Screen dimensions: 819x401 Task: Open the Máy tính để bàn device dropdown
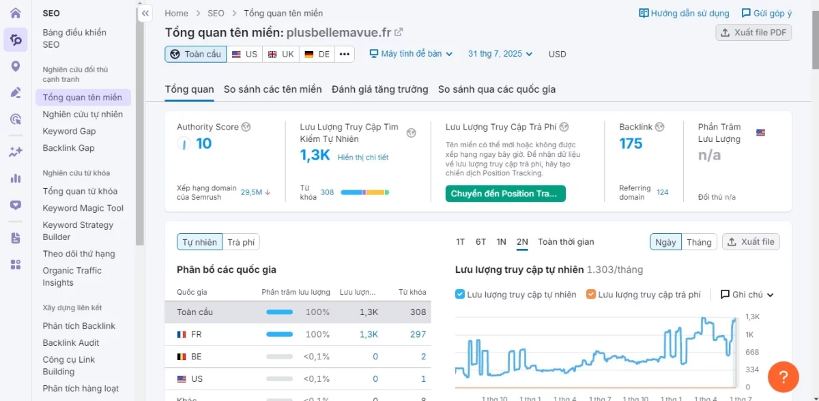411,54
